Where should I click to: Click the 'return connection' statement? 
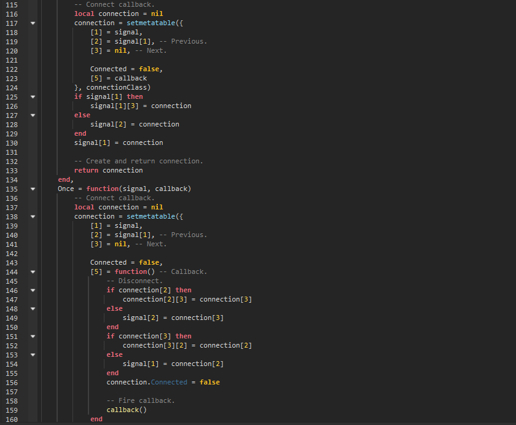point(108,170)
